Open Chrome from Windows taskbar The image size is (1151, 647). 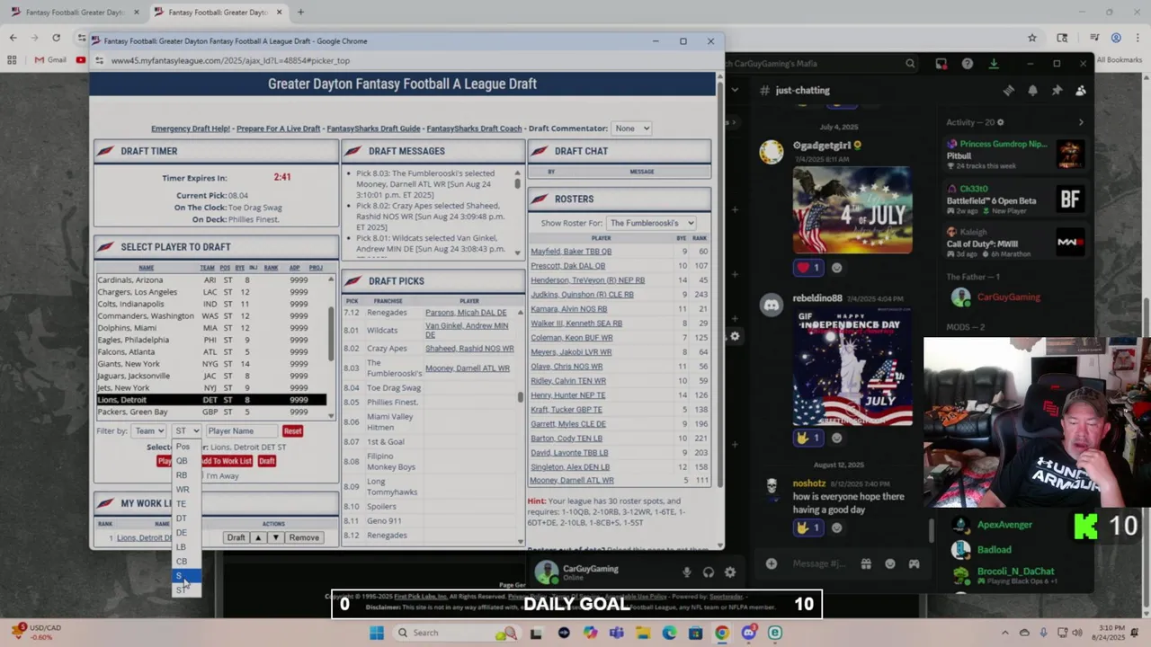tap(721, 633)
